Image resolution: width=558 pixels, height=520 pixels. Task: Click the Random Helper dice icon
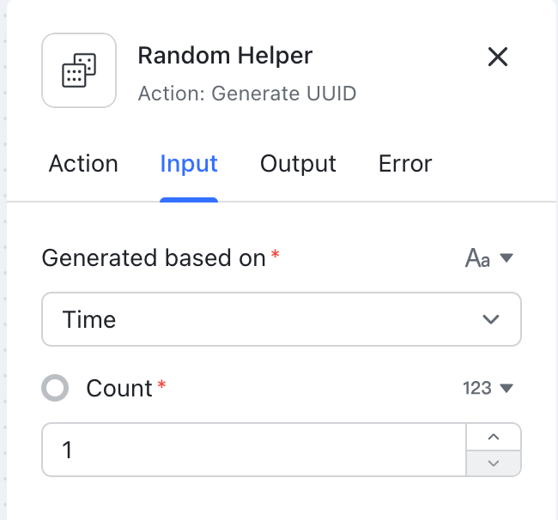[79, 70]
